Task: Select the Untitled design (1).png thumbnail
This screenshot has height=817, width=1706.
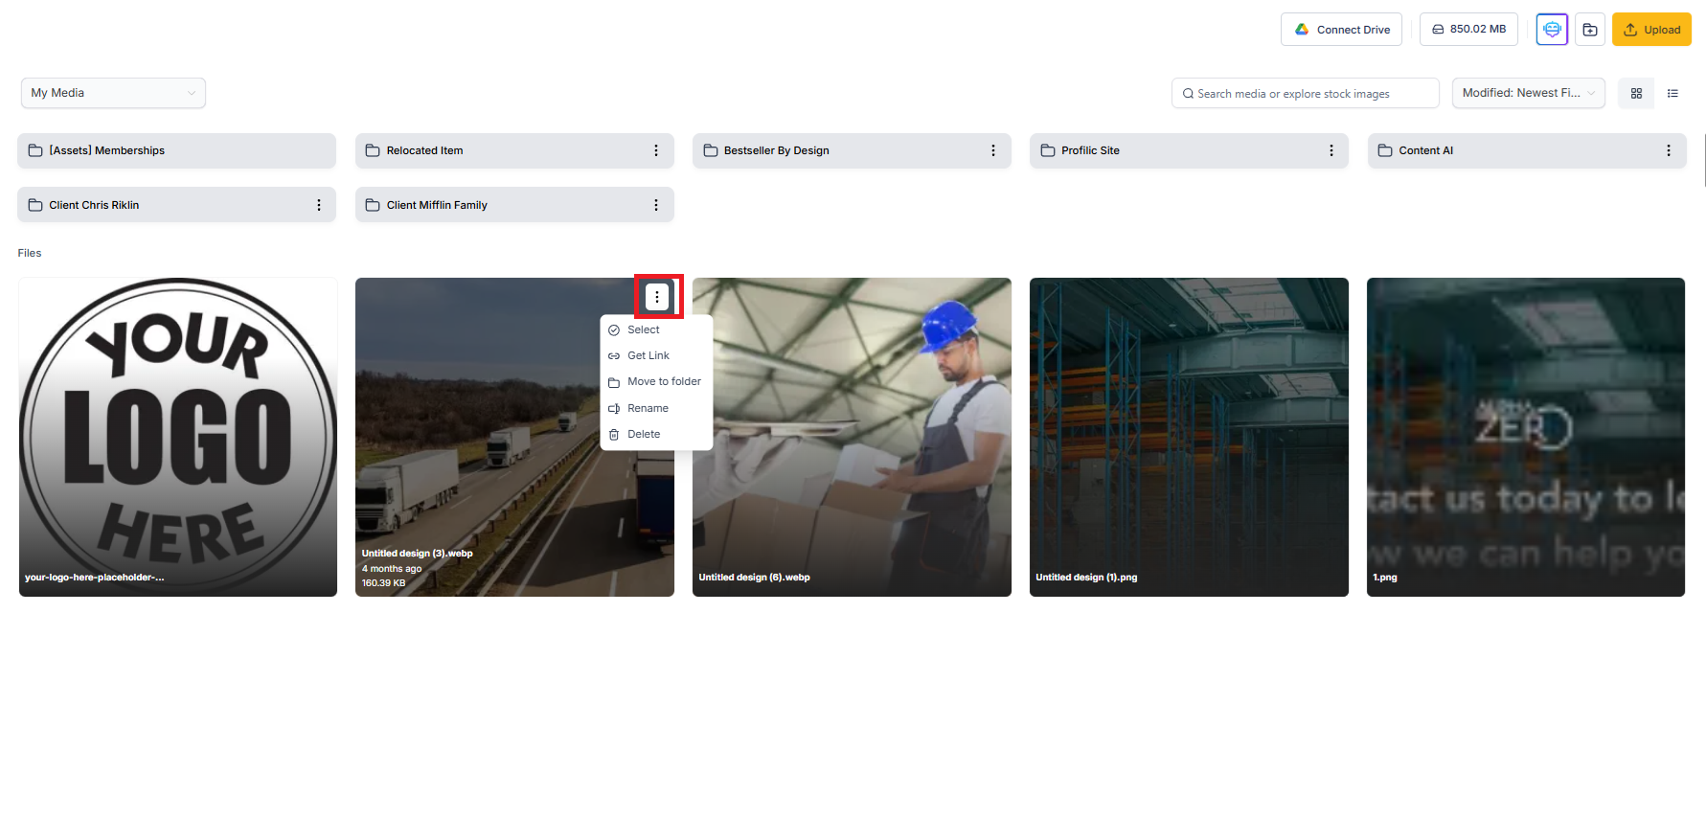Action: (x=1189, y=437)
